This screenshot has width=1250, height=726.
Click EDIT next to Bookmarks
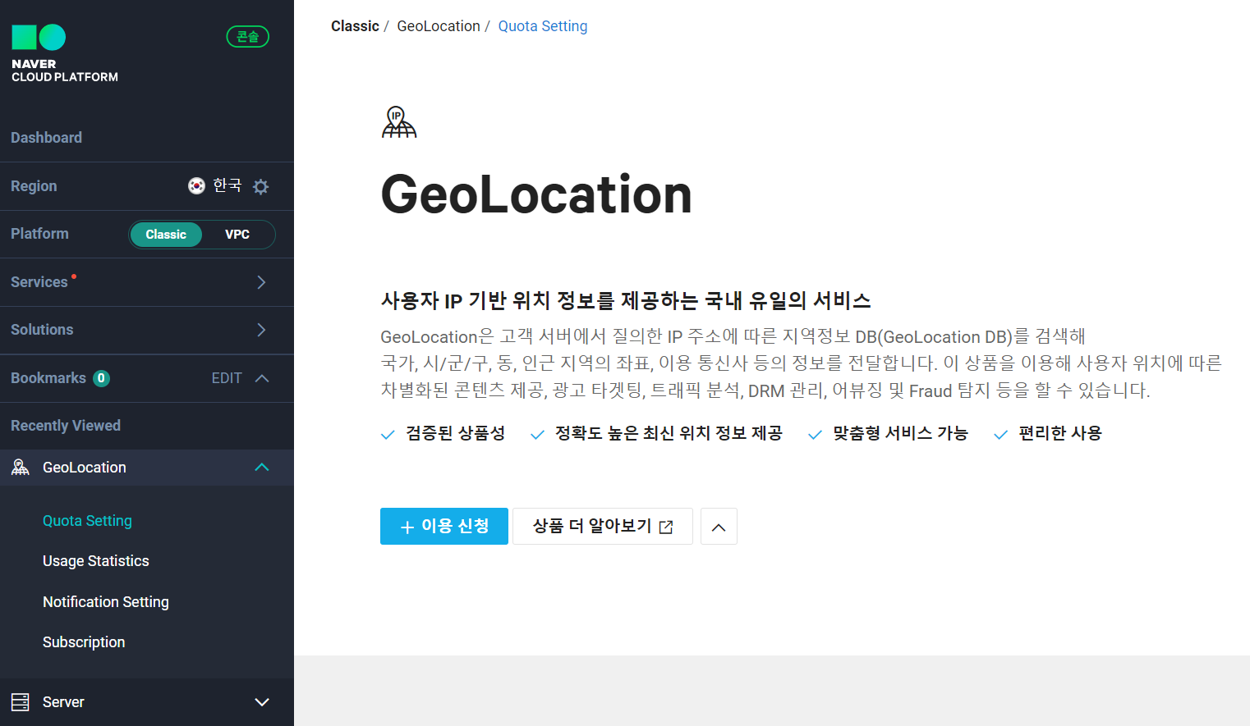pos(227,378)
